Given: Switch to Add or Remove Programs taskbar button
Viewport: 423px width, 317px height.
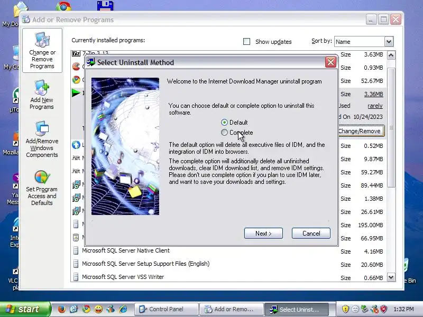Looking at the screenshot, I should pyautogui.click(x=232, y=309).
